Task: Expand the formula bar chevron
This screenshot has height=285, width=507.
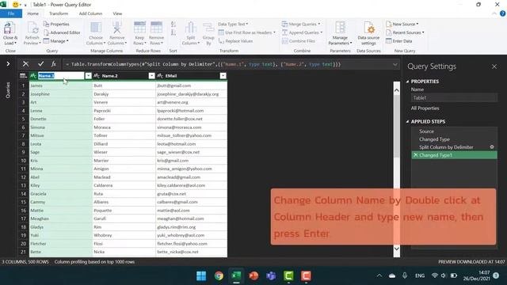Action: point(395,64)
